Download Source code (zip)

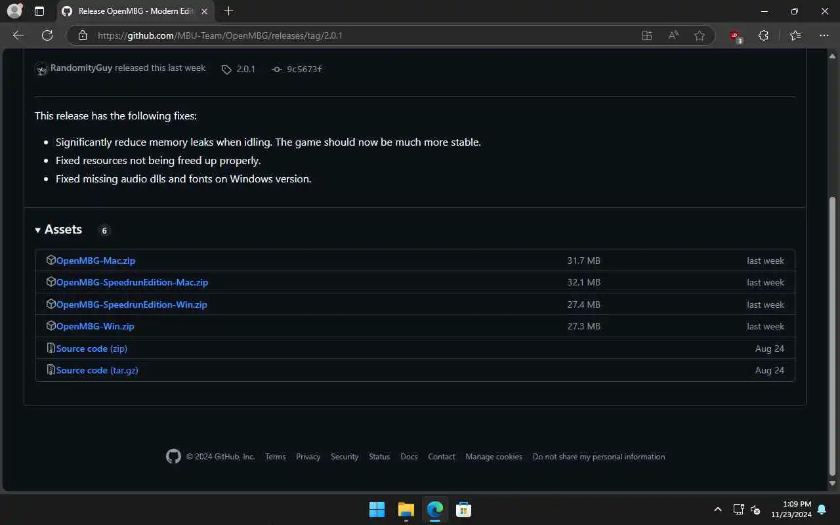[x=92, y=348]
